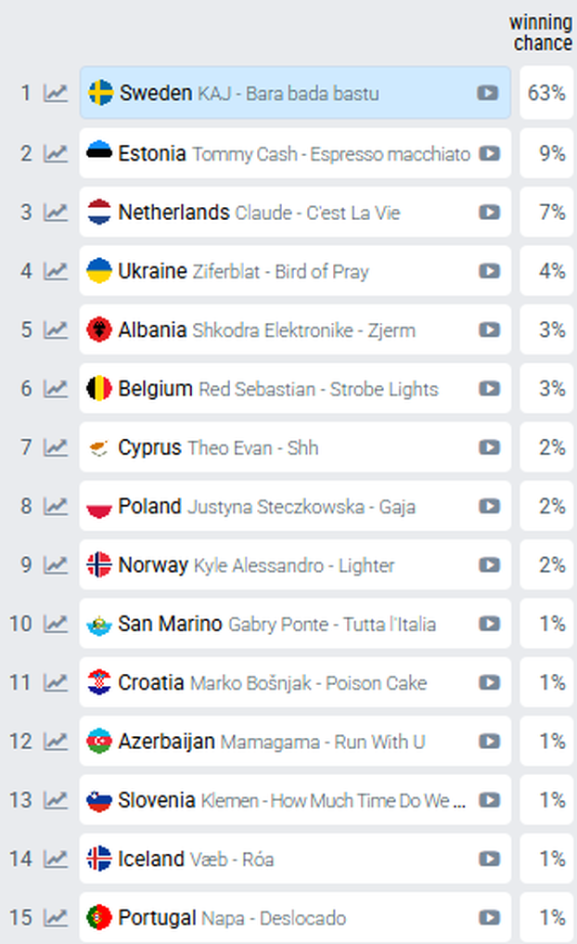Image resolution: width=577 pixels, height=944 pixels.
Task: Open the trend graph icon for Netherlands
Action: click(56, 213)
